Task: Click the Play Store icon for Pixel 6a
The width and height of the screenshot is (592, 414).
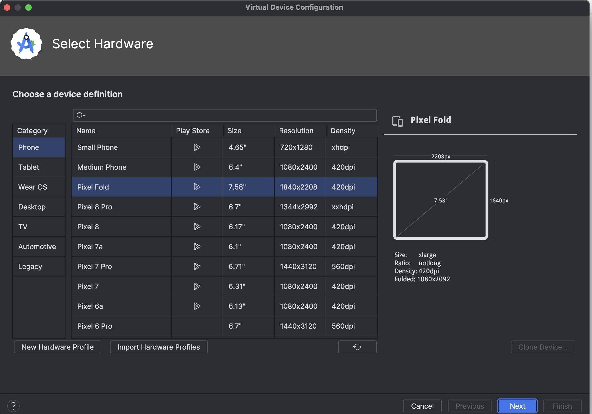Action: point(197,306)
